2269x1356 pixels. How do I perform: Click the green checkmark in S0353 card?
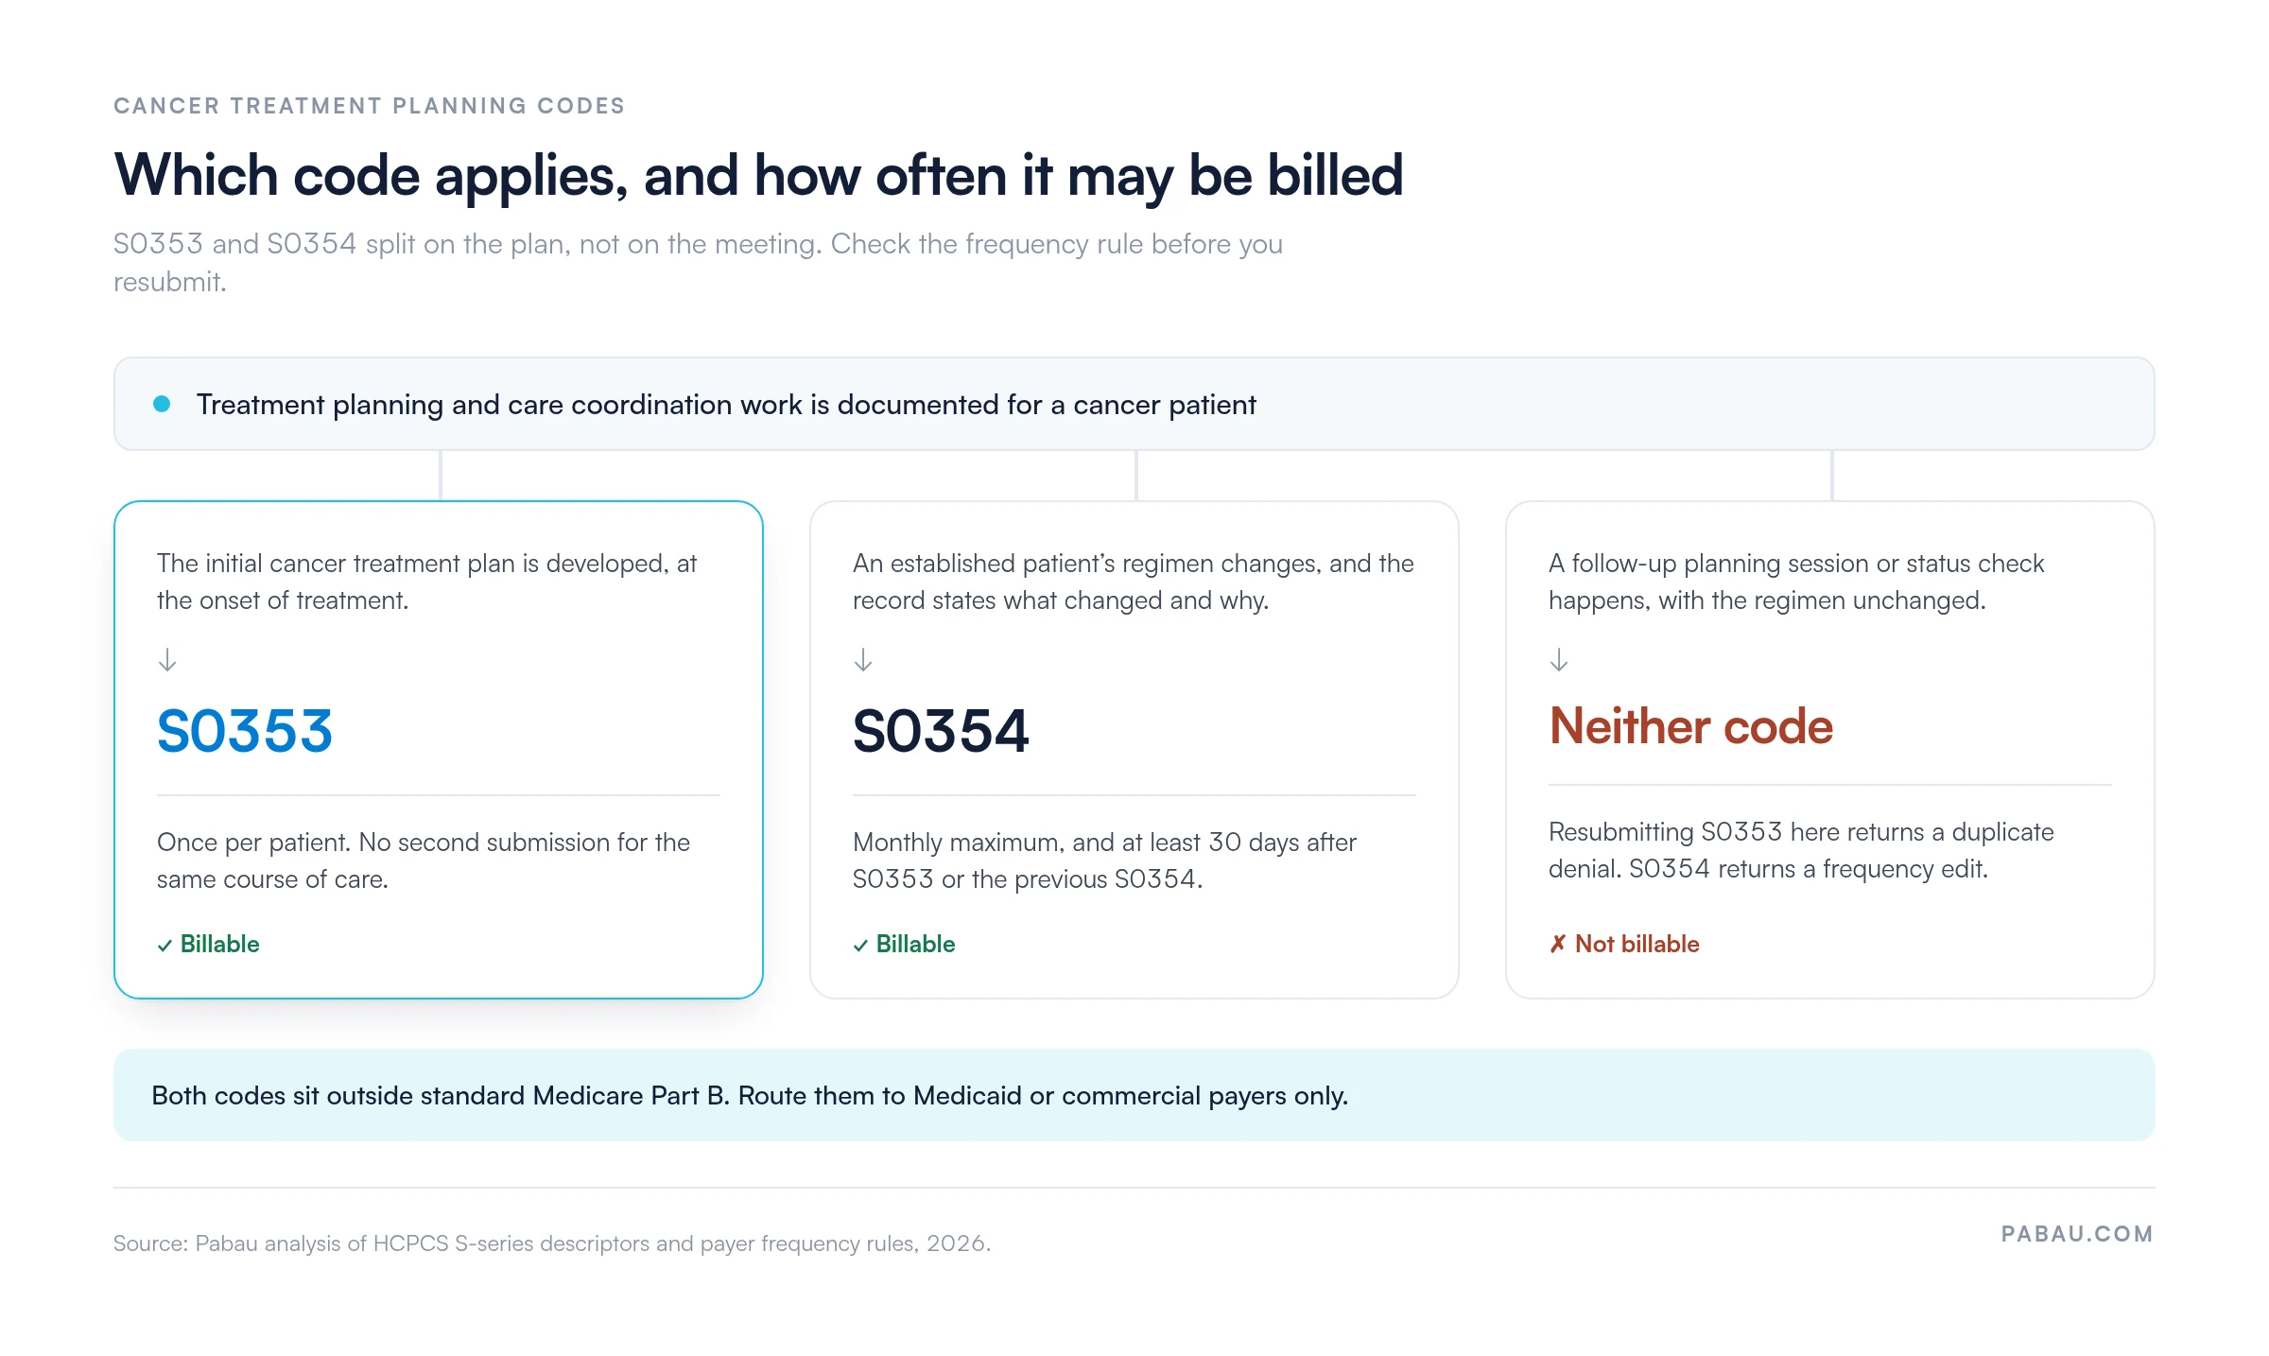[x=165, y=945]
